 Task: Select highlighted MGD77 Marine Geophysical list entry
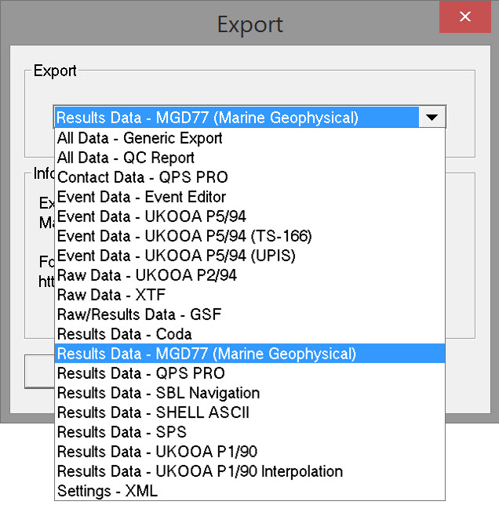207,354
